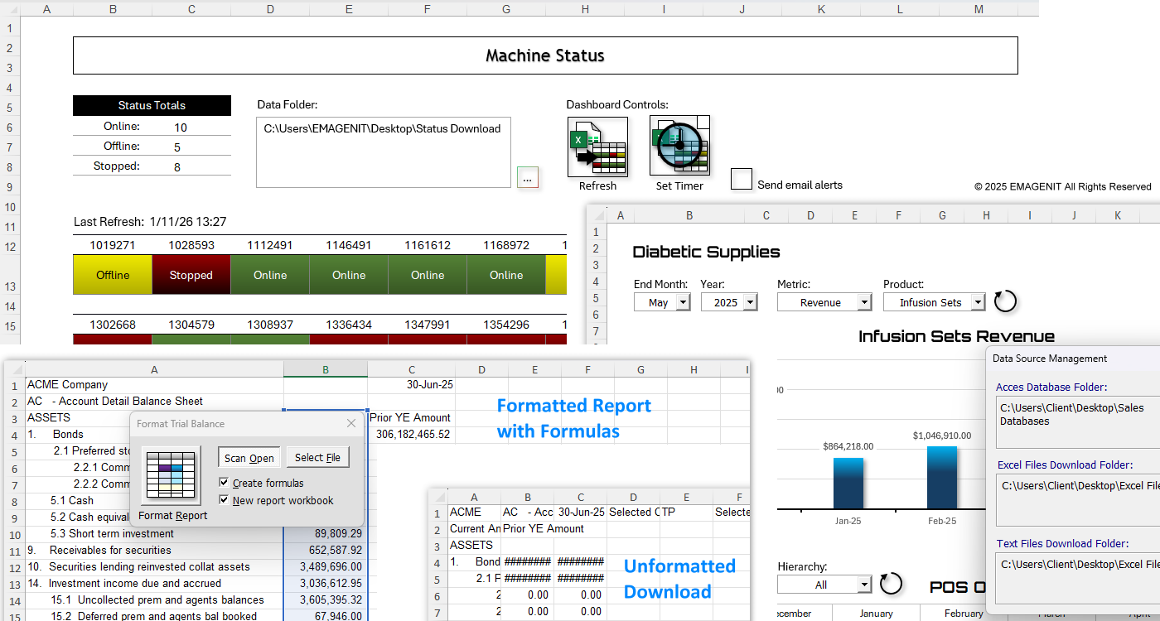This screenshot has width=1160, height=621.
Task: Click the refresh arrow beside Product dropdown
Action: [x=1005, y=302]
